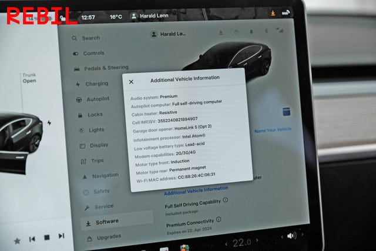Select Garage door opener: HomeLink 5 line

(x=172, y=129)
